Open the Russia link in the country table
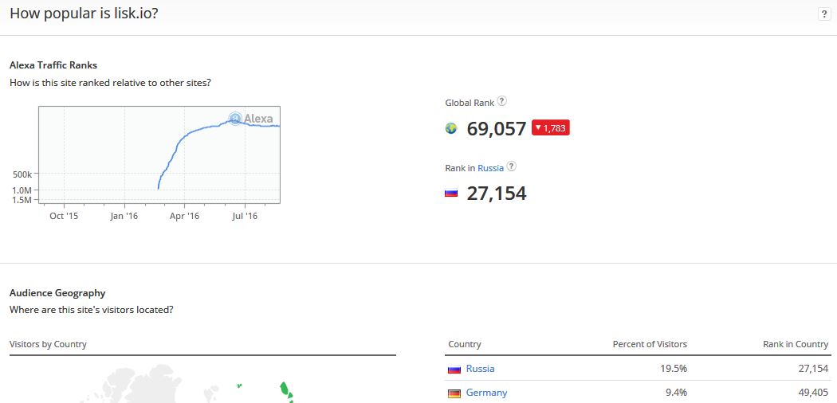837x403 pixels. tap(480, 368)
